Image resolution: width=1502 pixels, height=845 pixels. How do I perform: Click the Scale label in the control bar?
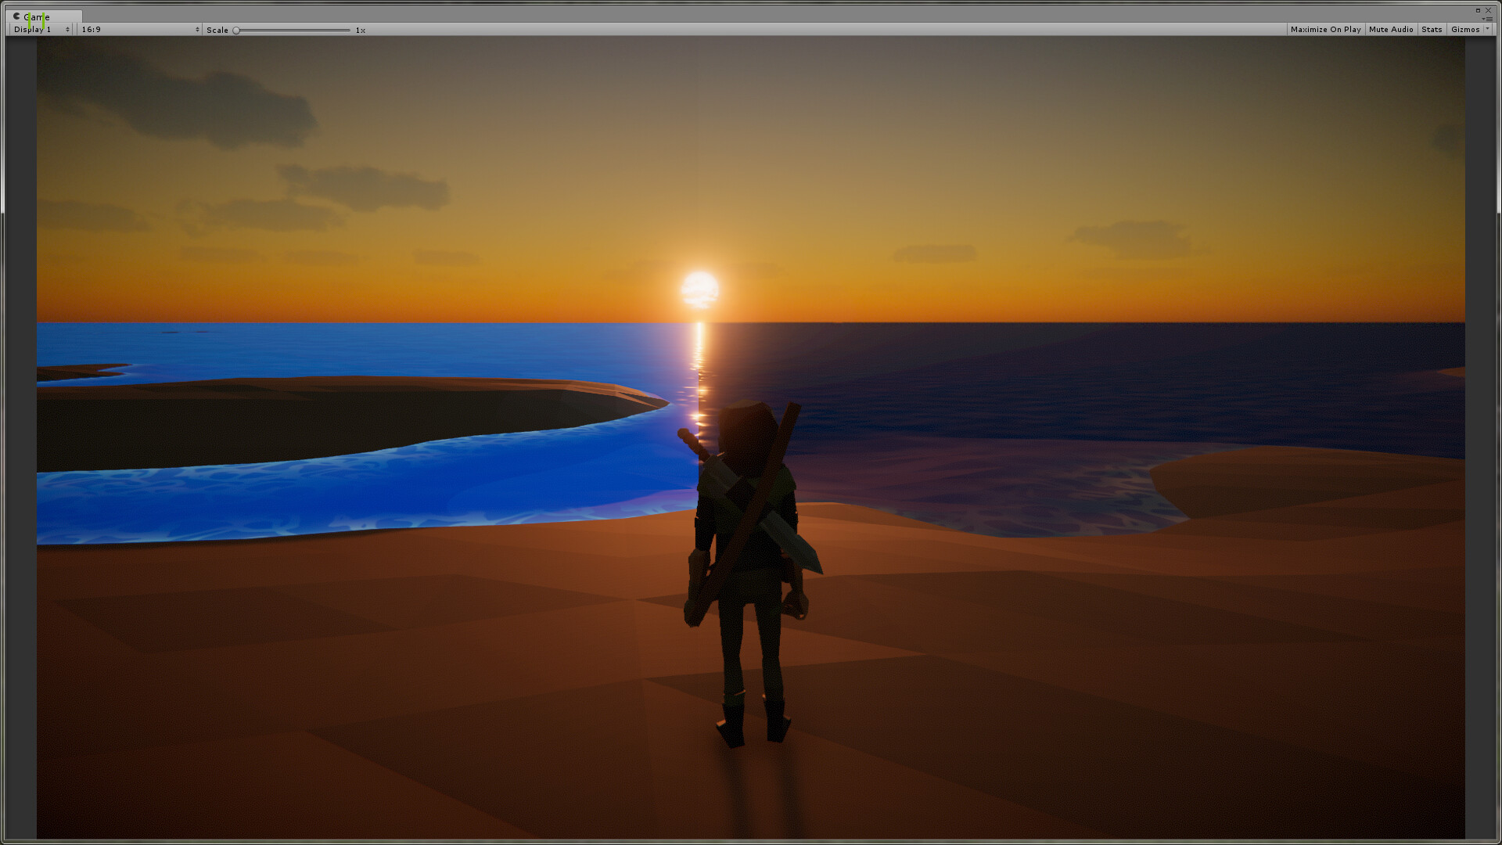tap(218, 30)
